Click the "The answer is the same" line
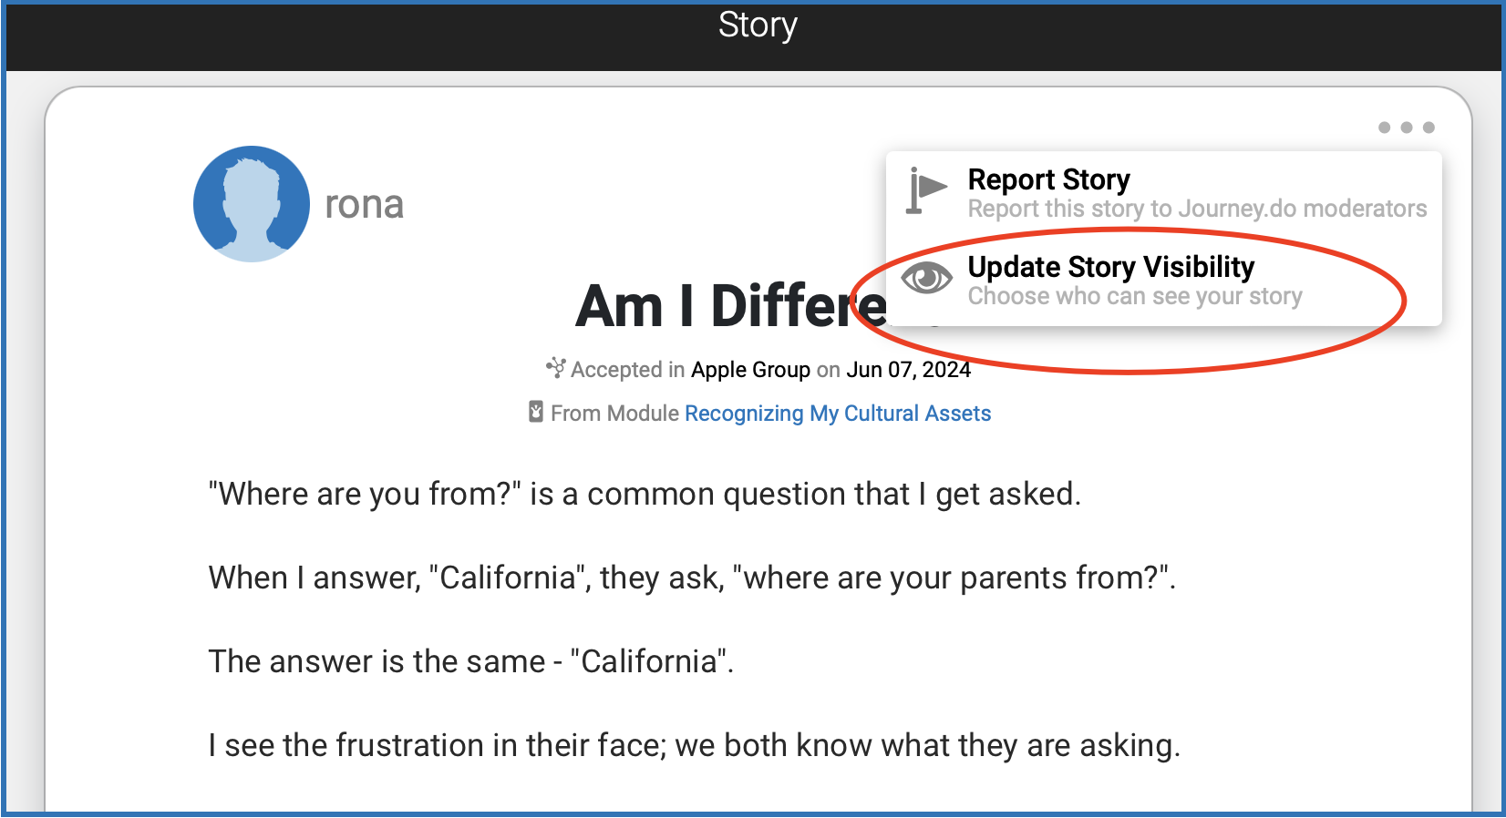The image size is (1506, 818). tap(470, 661)
